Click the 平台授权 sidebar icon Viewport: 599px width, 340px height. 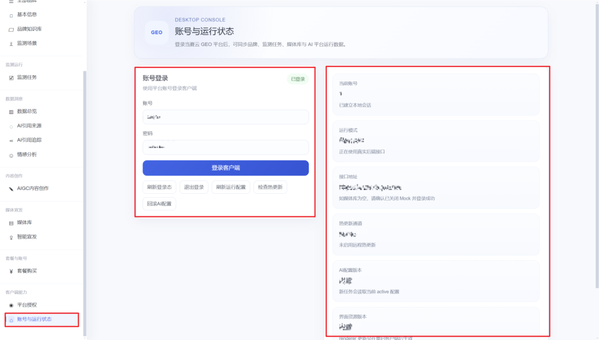(11, 305)
